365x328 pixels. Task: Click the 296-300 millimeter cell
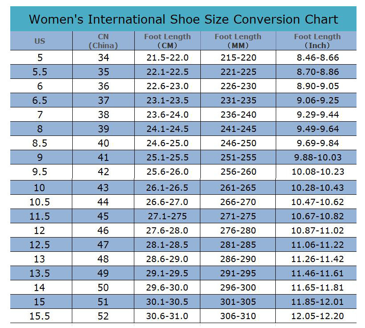click(238, 287)
